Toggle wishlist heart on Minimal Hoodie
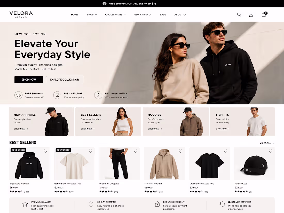 tap(180, 151)
